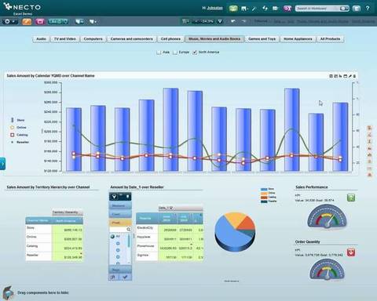Click the orange pencil edit icon

27,21
